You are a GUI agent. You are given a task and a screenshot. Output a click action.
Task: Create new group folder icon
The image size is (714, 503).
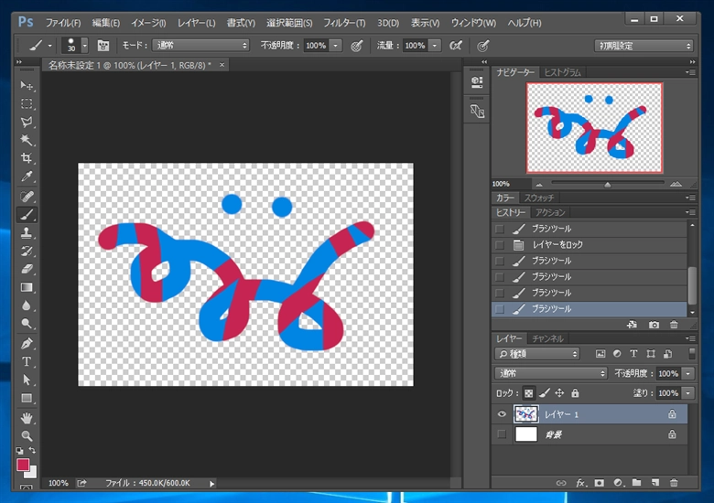coord(636,483)
